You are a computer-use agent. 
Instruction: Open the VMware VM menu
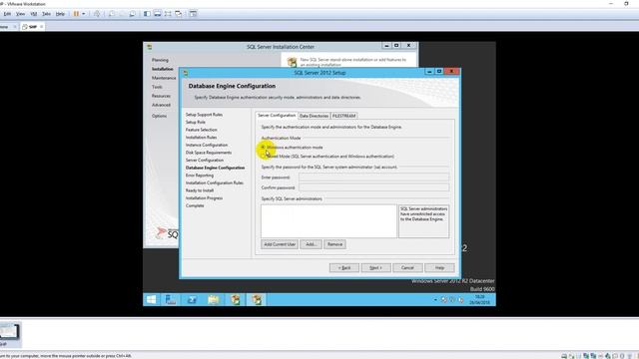coord(34,14)
